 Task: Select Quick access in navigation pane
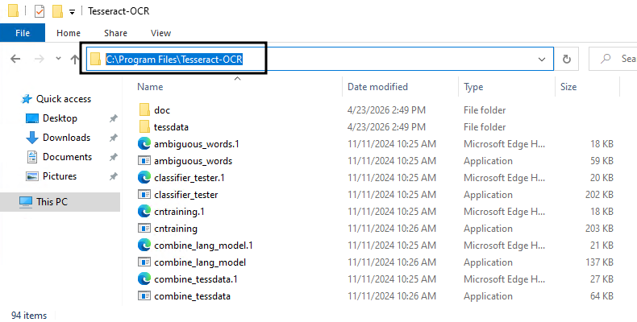click(64, 99)
